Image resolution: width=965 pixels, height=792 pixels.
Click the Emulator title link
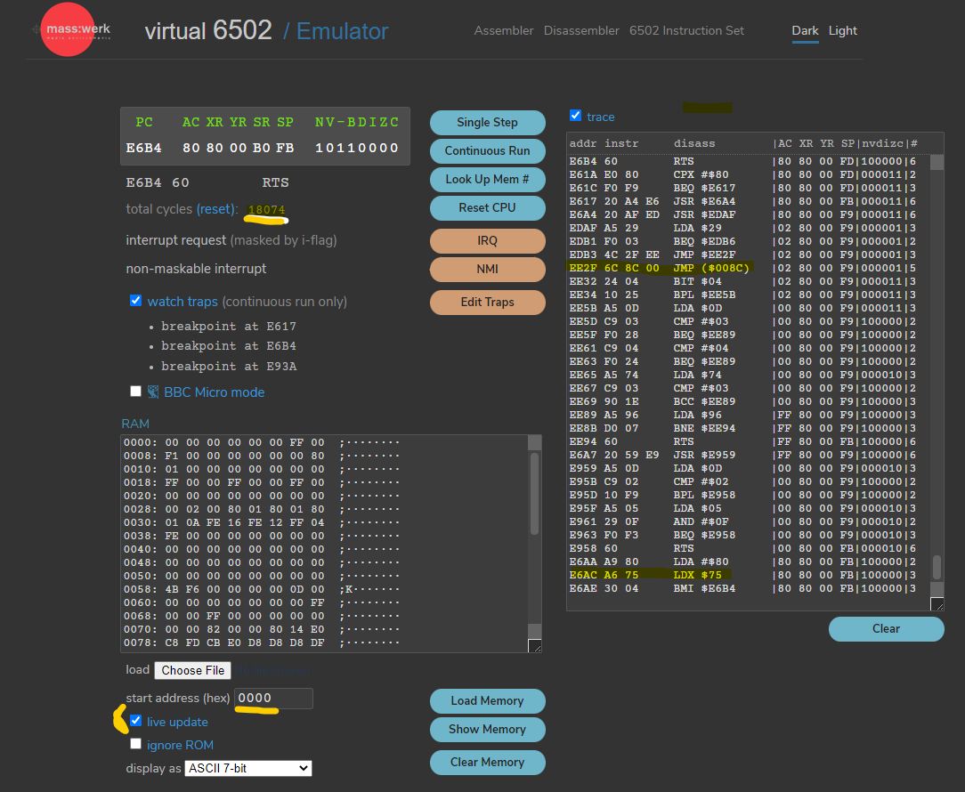[x=342, y=31]
